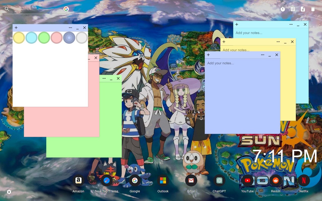The width and height of the screenshot is (322, 201).
Task: Pick the selected blue color swatch
Action: tap(69, 38)
